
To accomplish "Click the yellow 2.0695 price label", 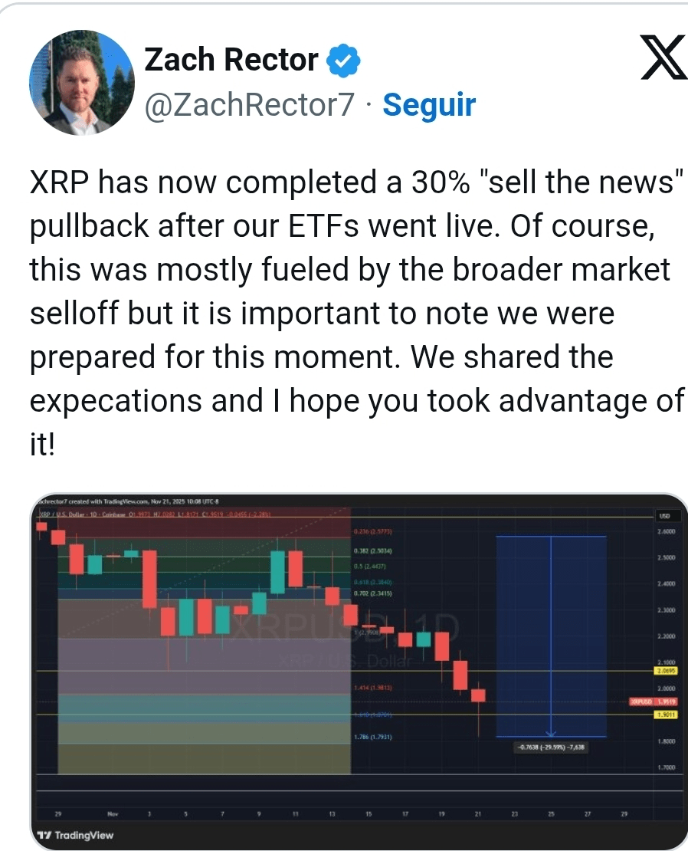I will coord(664,671).
